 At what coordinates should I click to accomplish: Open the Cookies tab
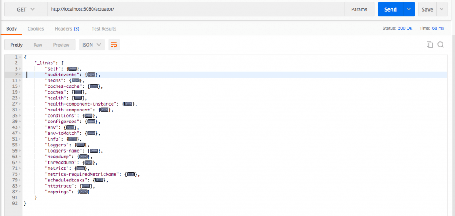(x=36, y=29)
